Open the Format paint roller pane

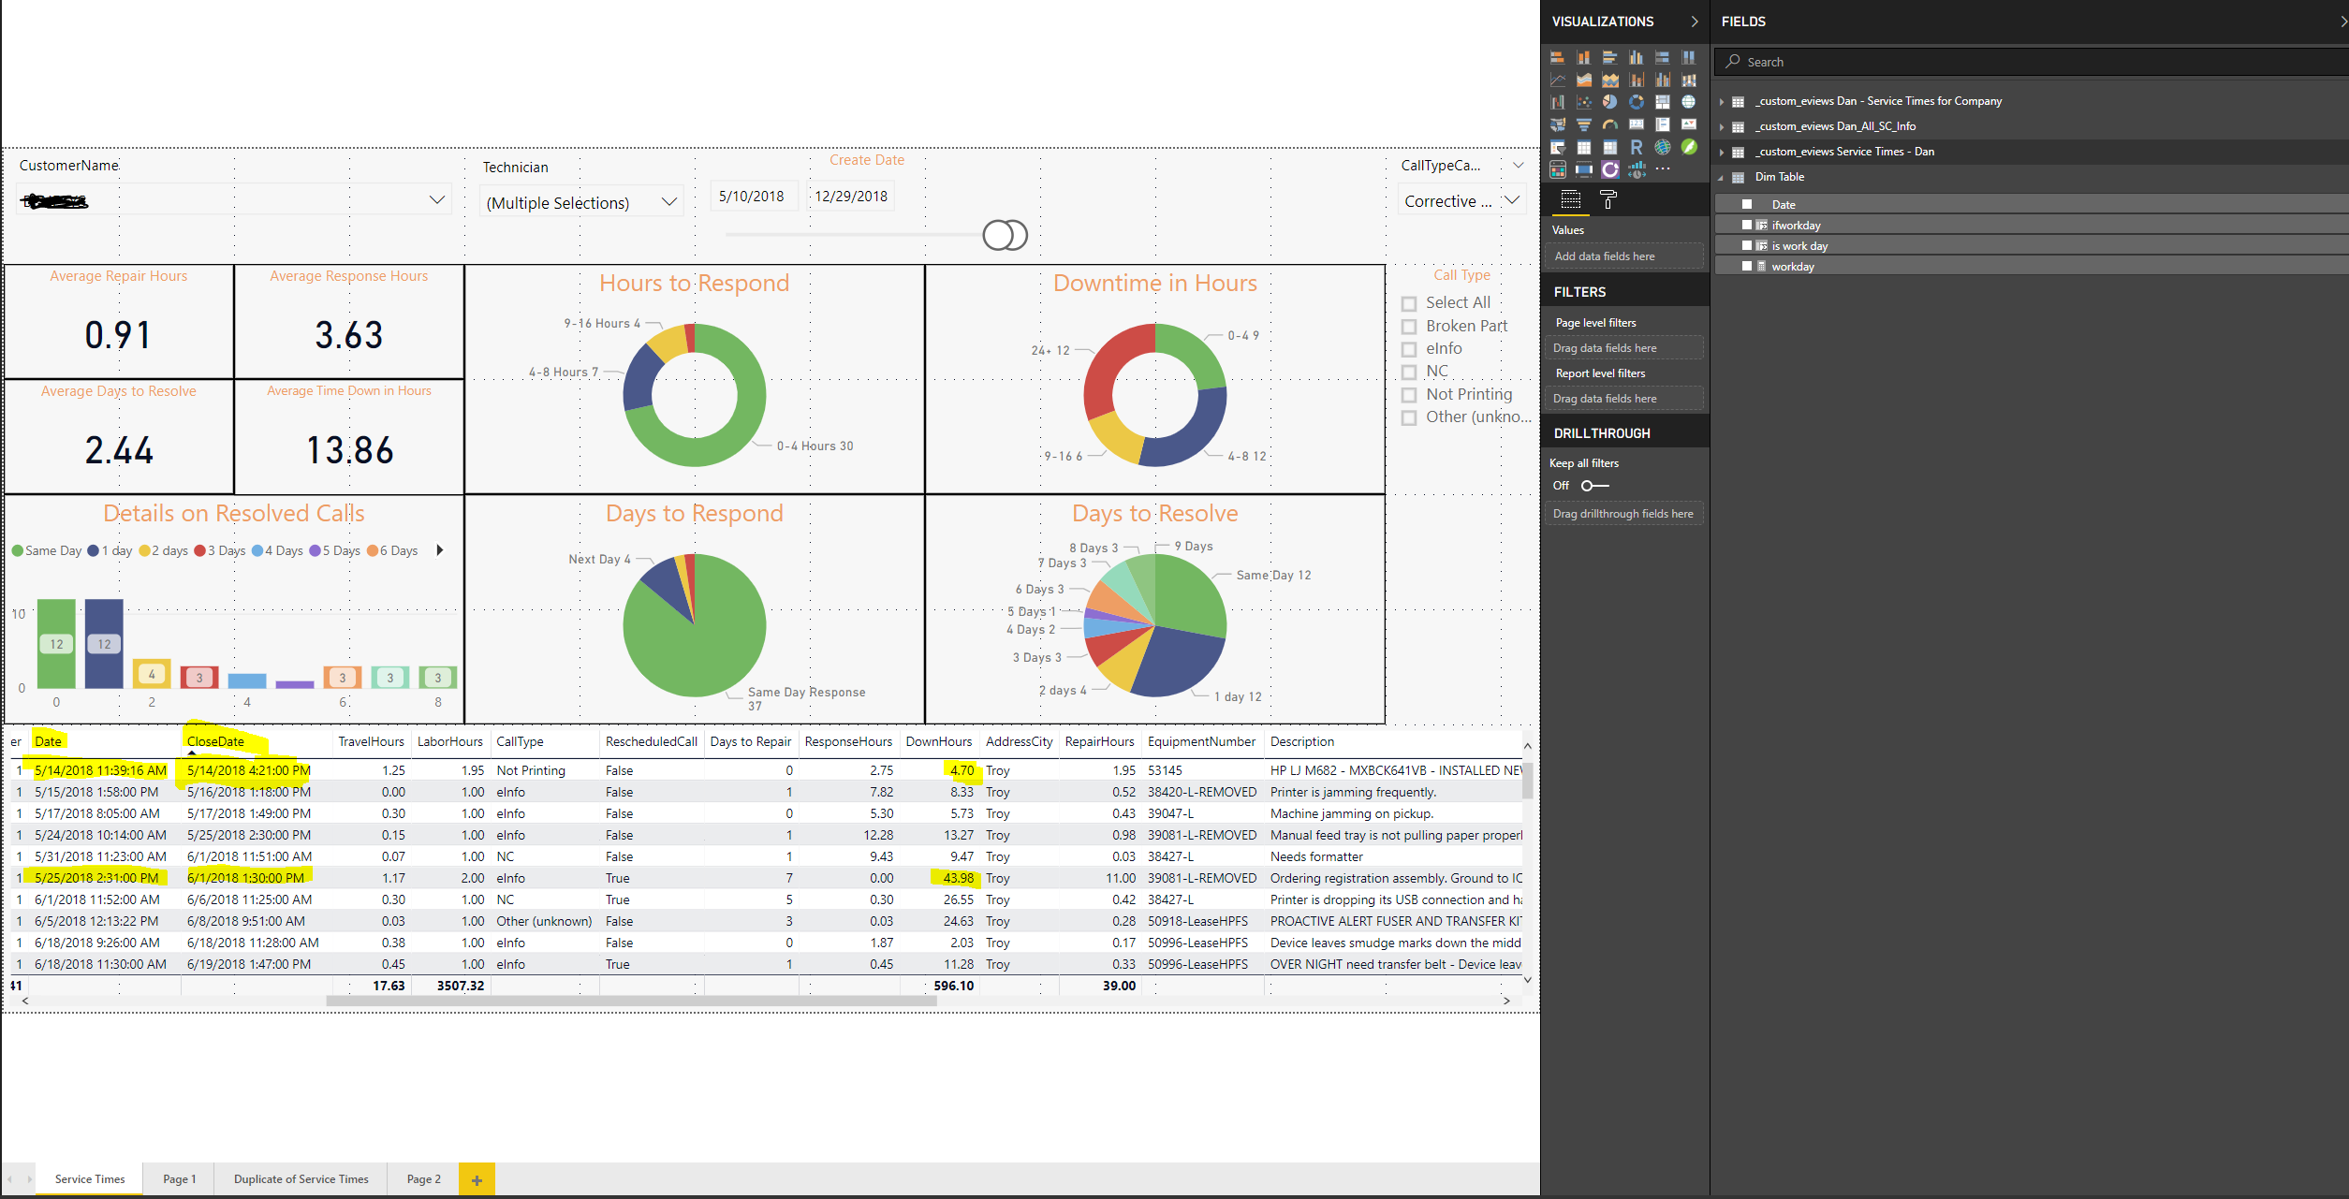pos(1608,199)
